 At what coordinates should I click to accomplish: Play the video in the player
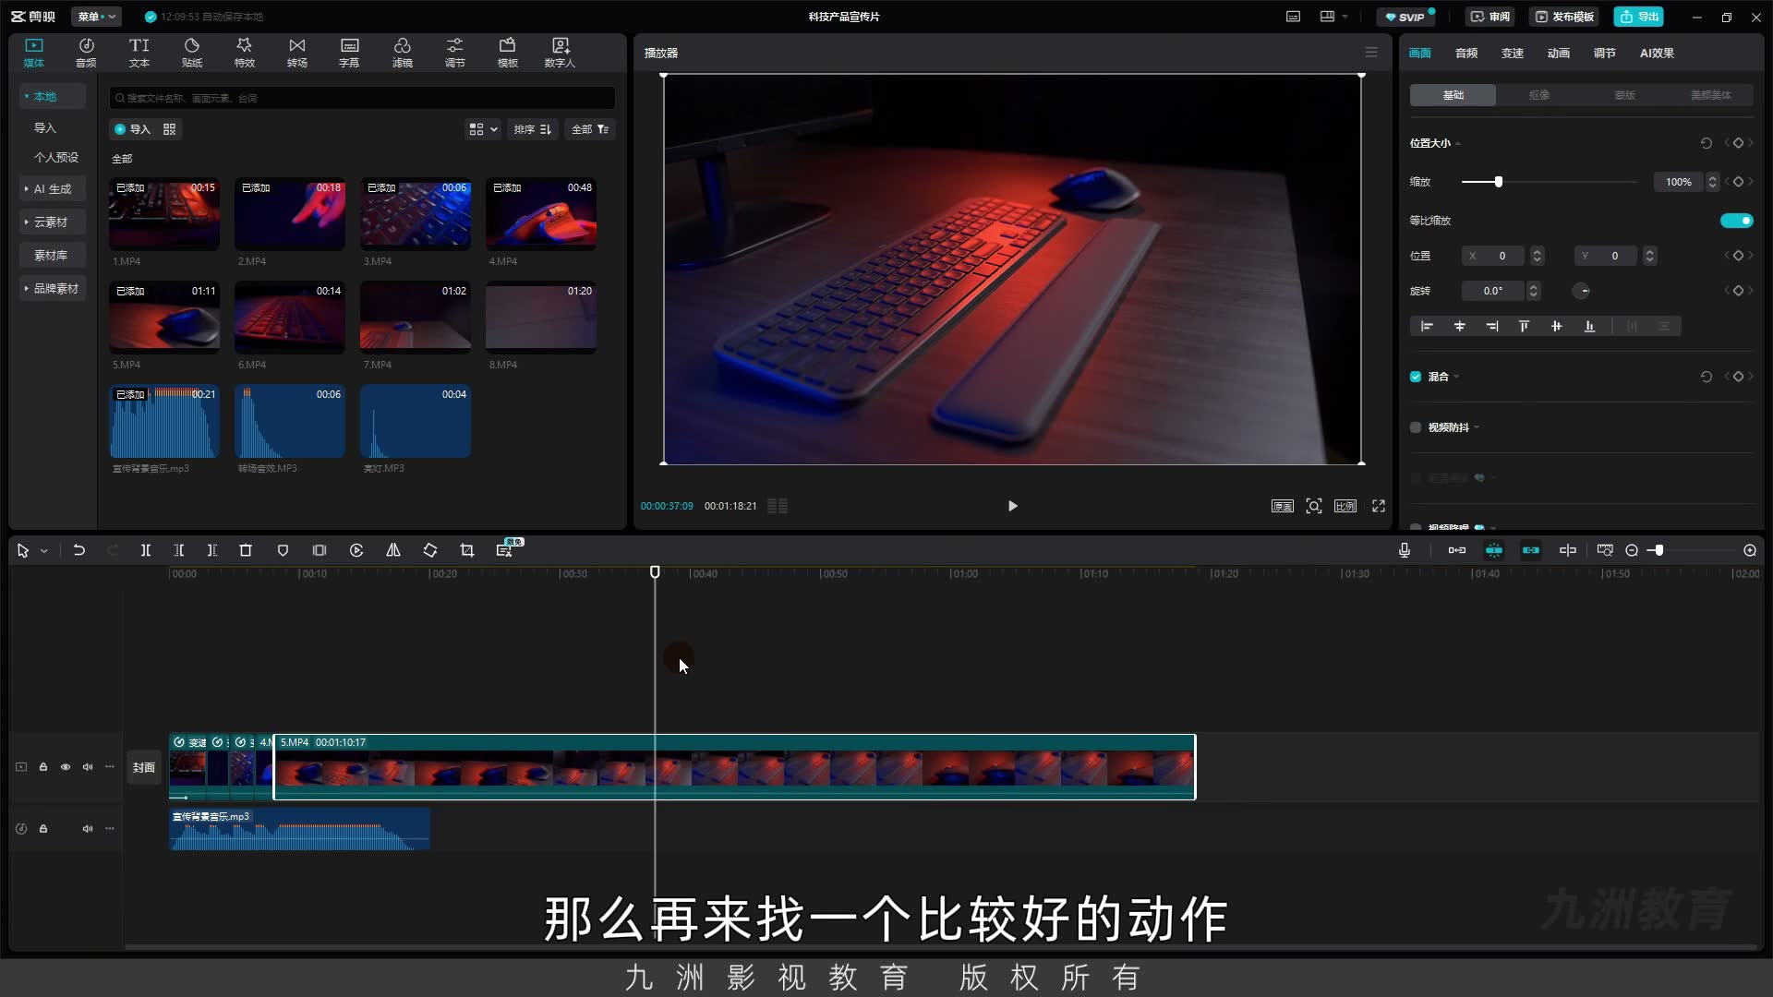(x=1013, y=506)
